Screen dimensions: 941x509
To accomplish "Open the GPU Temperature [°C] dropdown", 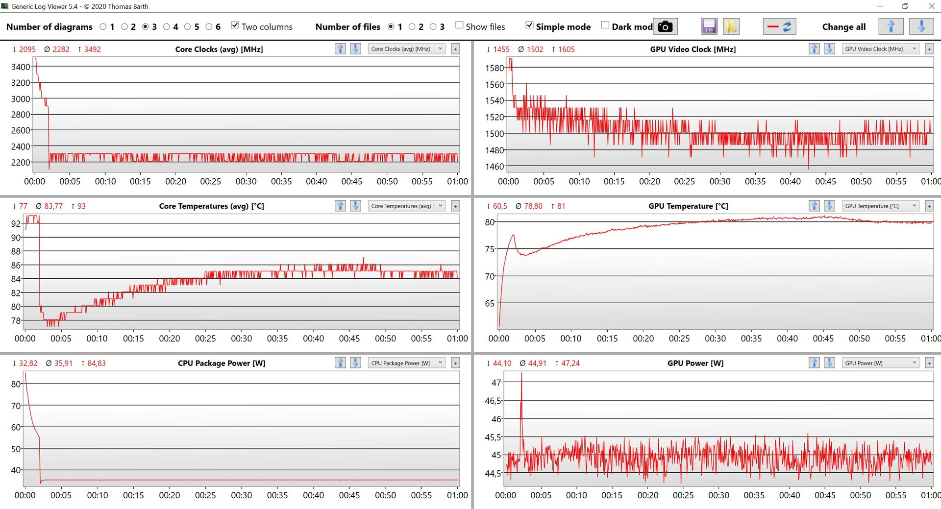I will [x=880, y=206].
